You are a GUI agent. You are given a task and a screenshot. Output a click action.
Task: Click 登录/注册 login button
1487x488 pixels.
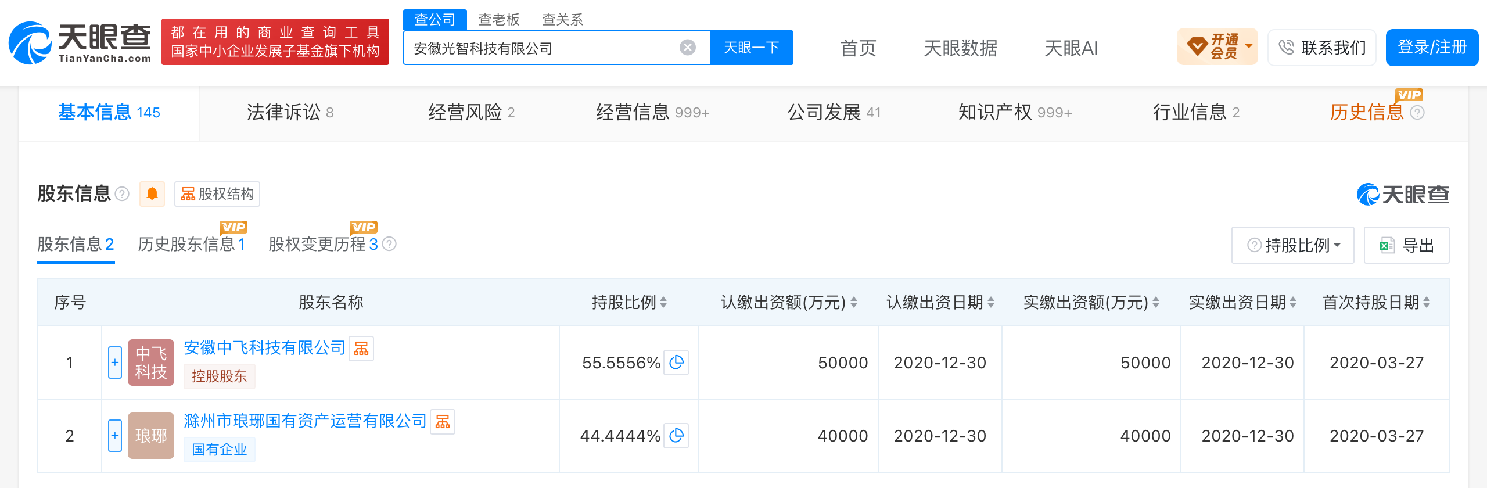[x=1432, y=48]
